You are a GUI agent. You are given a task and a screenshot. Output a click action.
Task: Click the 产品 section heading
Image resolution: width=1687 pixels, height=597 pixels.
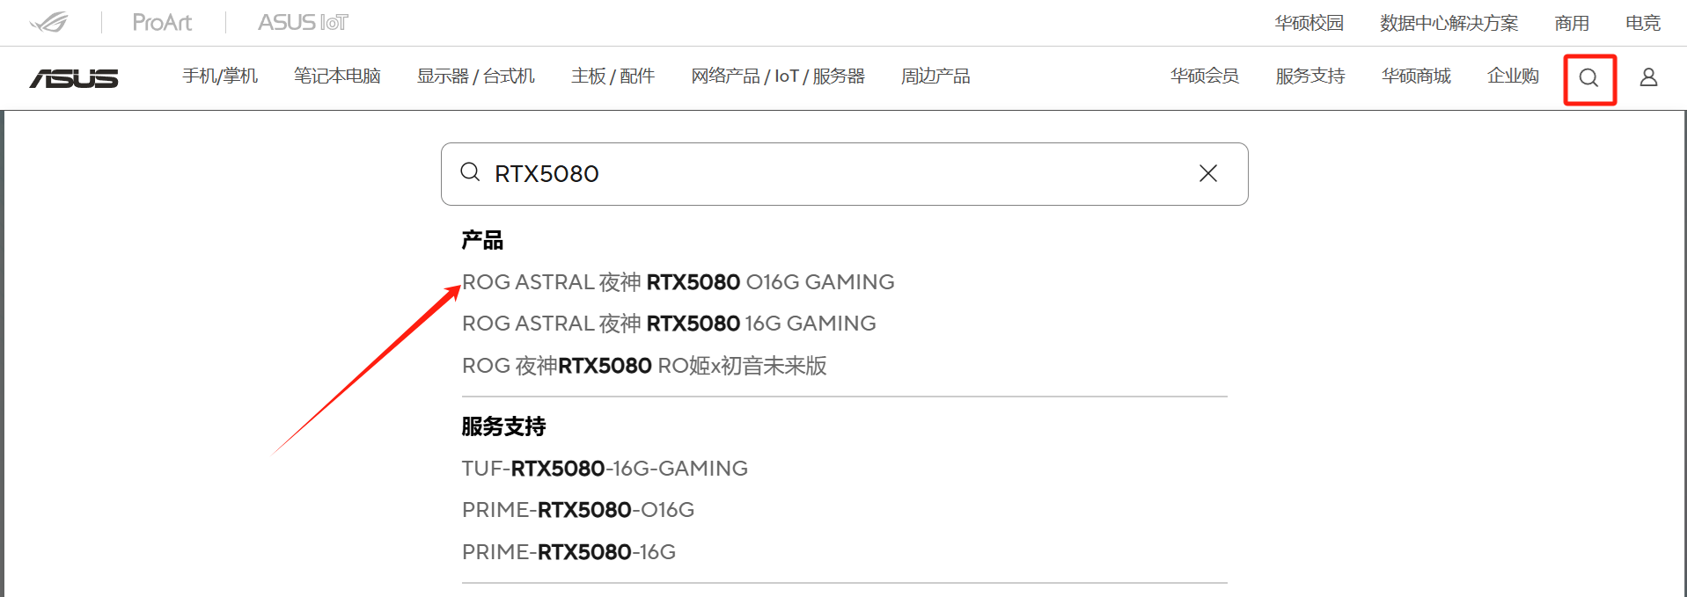pos(482,240)
